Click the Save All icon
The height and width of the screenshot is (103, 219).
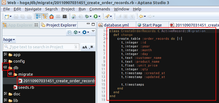tap(23, 17)
